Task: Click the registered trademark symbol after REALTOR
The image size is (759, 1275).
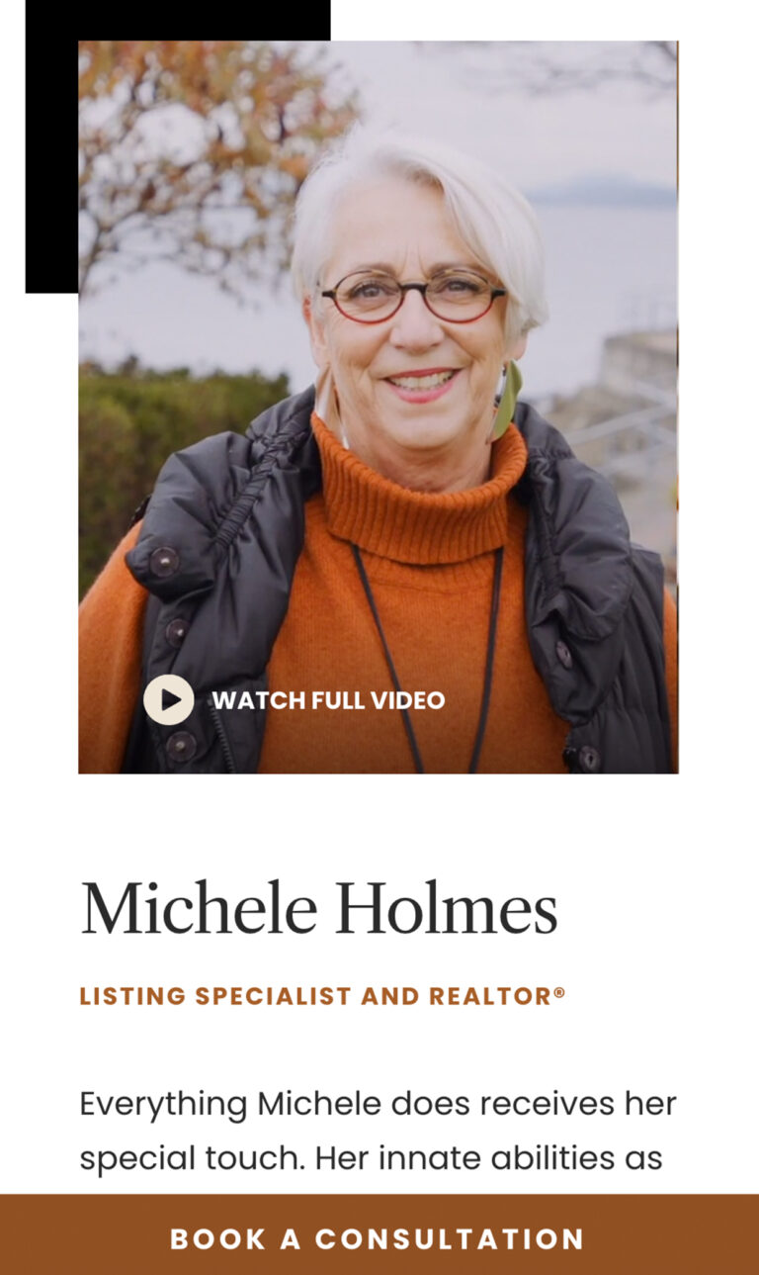Action: click(559, 991)
